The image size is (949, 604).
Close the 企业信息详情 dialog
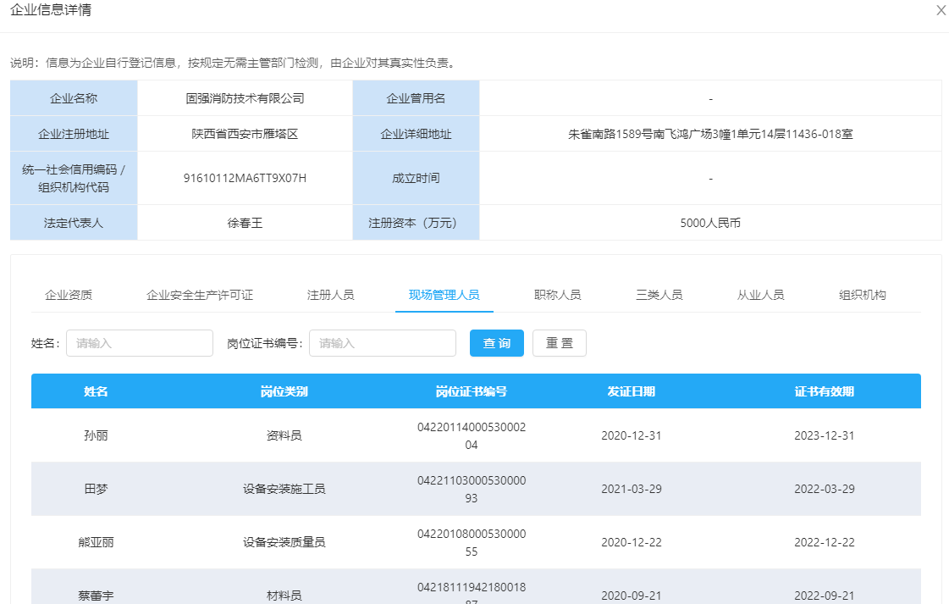(941, 11)
